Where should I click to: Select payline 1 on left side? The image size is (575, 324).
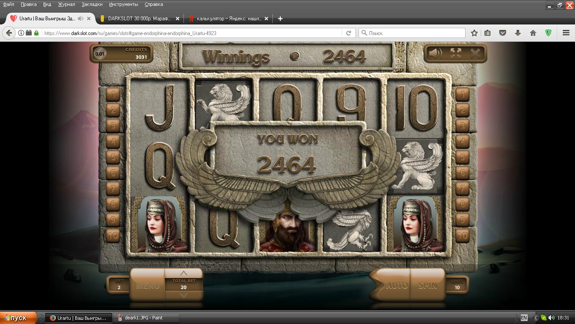(x=113, y=94)
